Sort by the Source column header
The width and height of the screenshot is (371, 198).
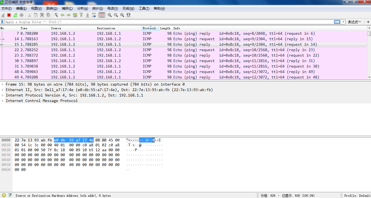point(73,28)
